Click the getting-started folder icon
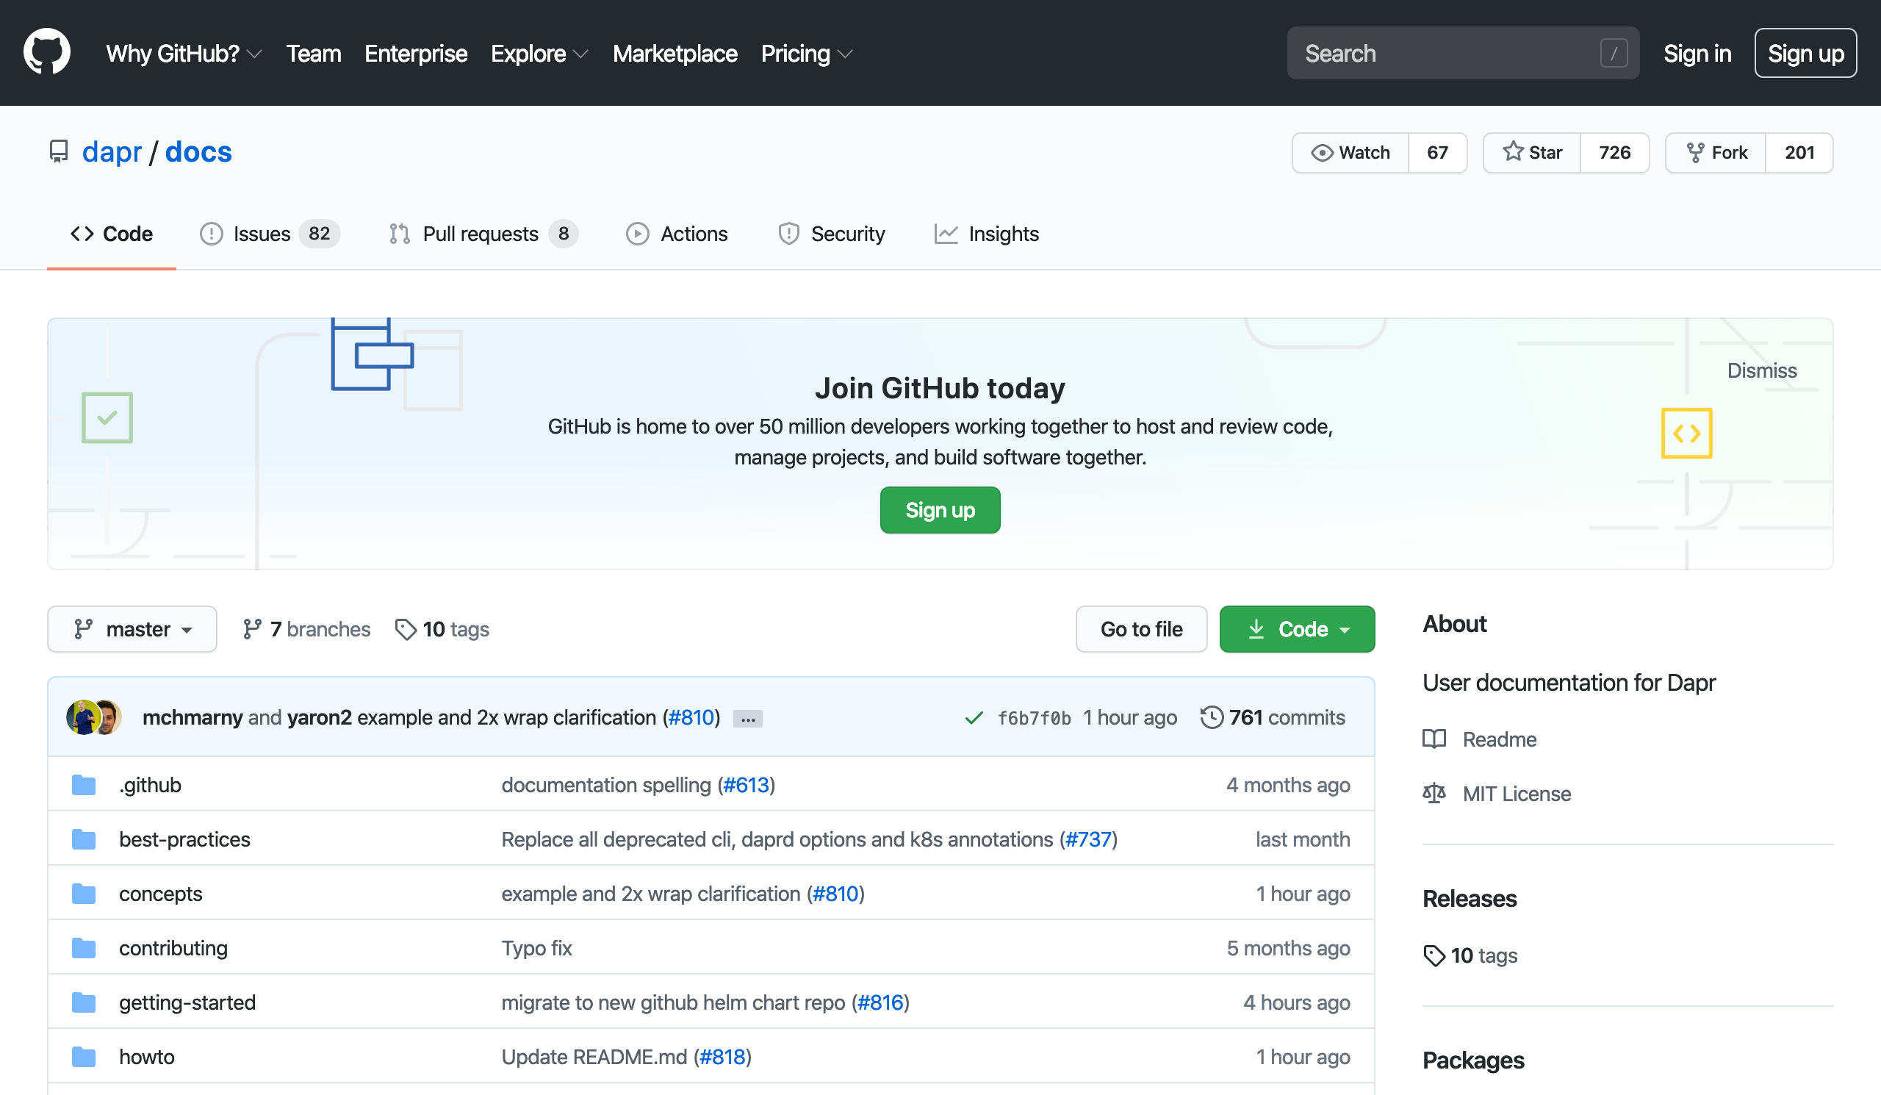The image size is (1881, 1095). coord(84,1002)
